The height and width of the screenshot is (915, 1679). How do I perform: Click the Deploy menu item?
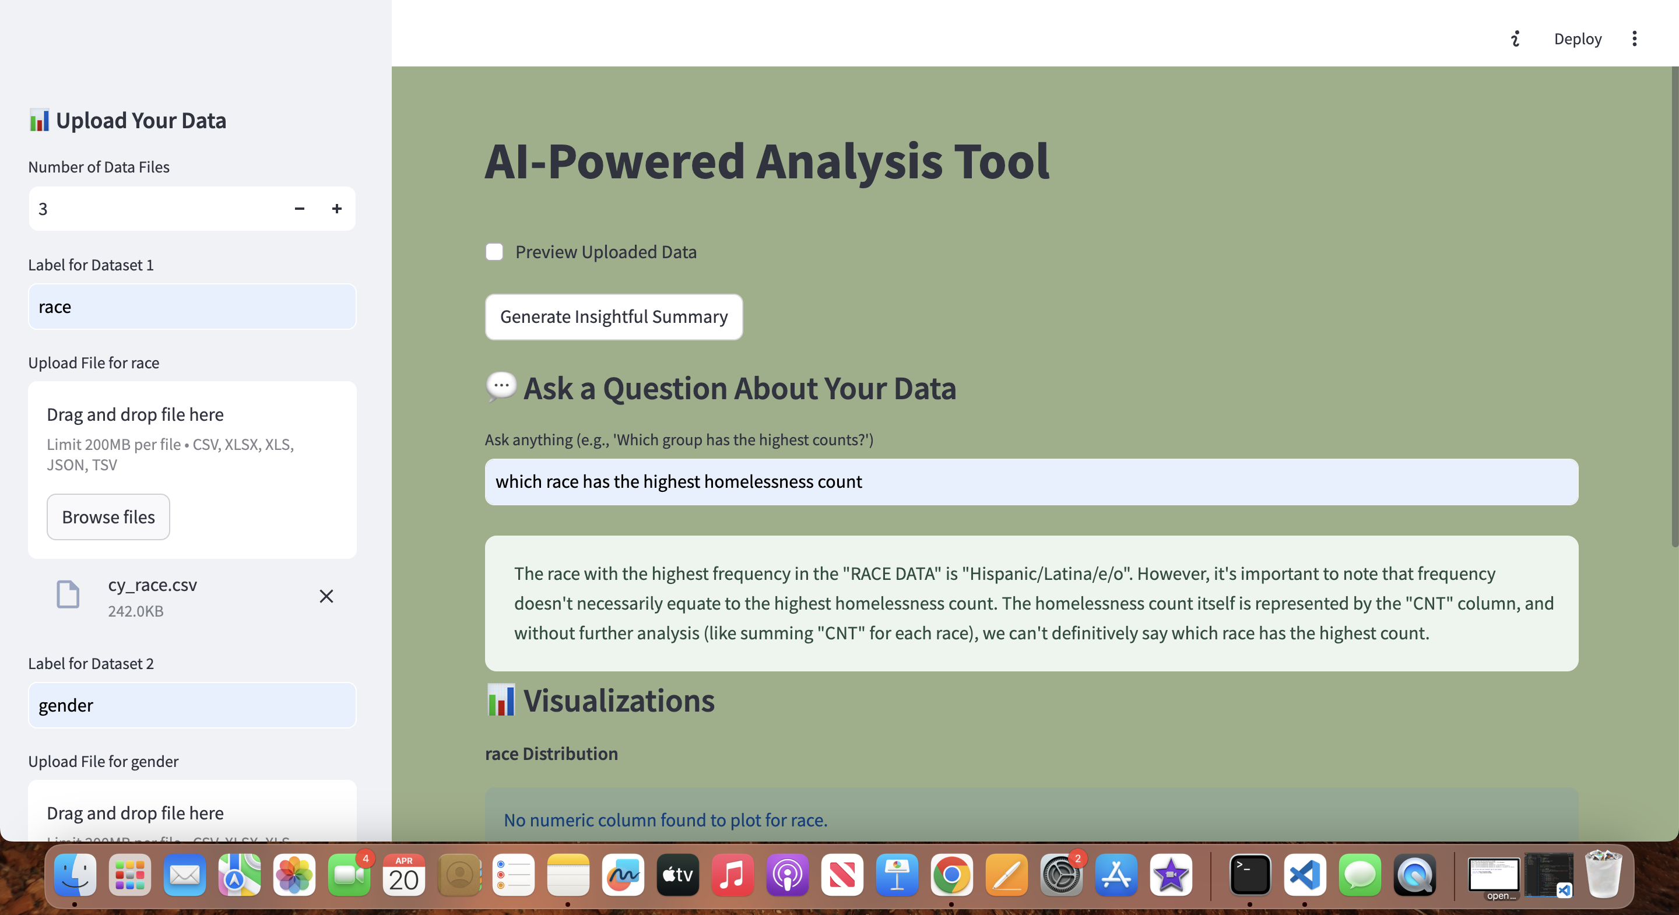coord(1578,38)
